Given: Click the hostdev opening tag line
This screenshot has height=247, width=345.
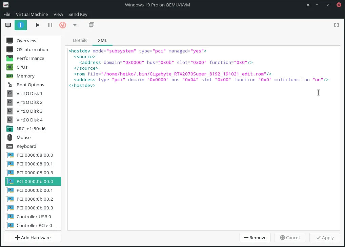Looking at the screenshot, I should tap(138, 51).
